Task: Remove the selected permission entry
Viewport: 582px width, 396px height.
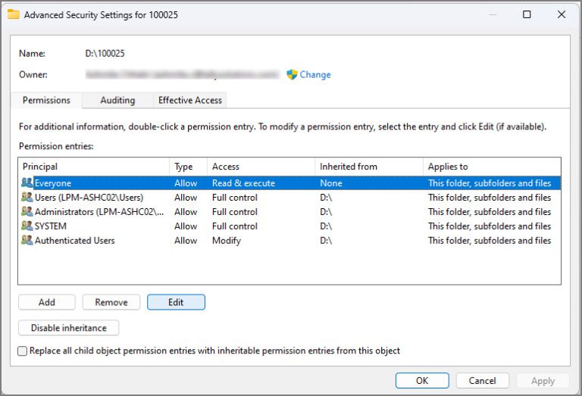Action: (111, 302)
